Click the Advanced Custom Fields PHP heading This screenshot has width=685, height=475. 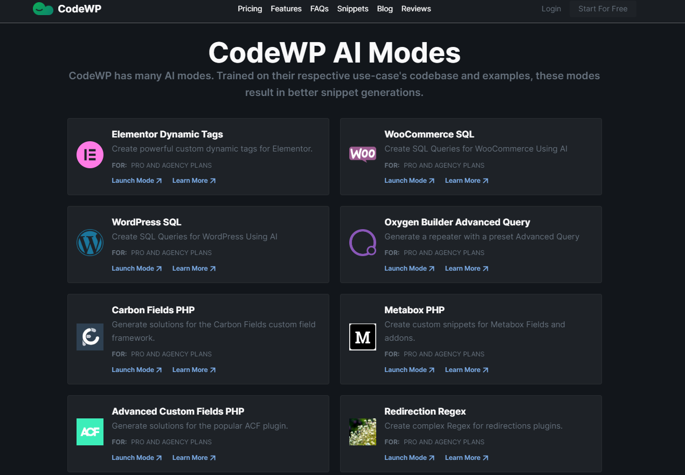pyautogui.click(x=178, y=411)
